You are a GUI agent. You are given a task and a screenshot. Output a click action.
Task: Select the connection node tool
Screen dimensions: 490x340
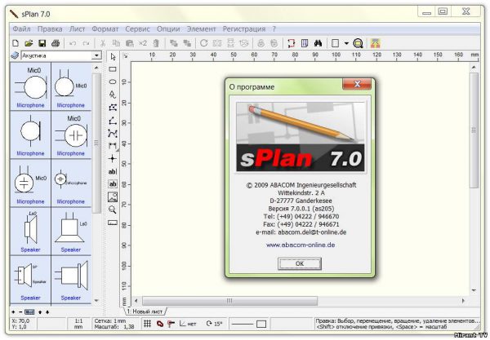[113, 158]
